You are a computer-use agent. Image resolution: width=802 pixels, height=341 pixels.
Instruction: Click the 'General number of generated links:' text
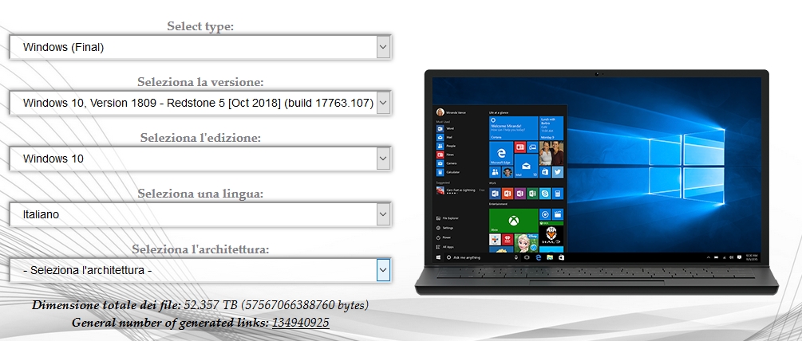coord(170,323)
